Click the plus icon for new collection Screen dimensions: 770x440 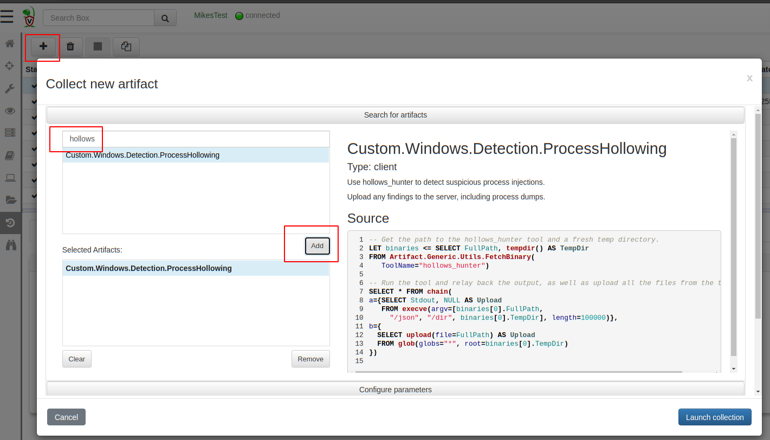coord(43,47)
